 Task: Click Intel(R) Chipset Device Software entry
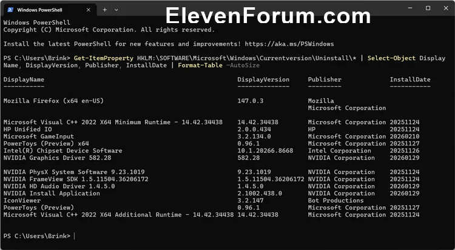click(x=62, y=150)
